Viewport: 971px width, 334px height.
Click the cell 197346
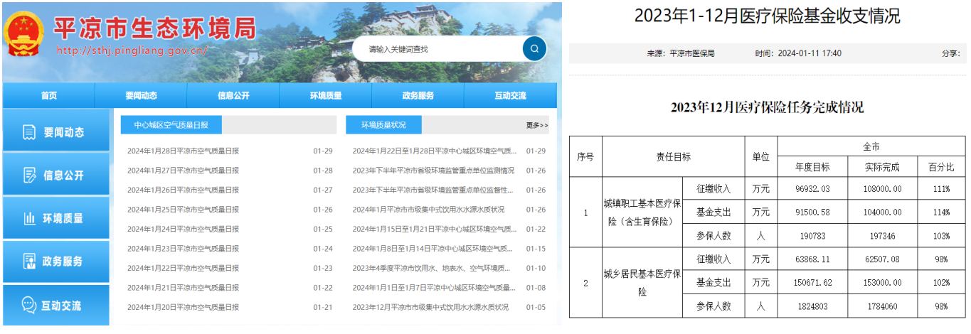coord(882,236)
